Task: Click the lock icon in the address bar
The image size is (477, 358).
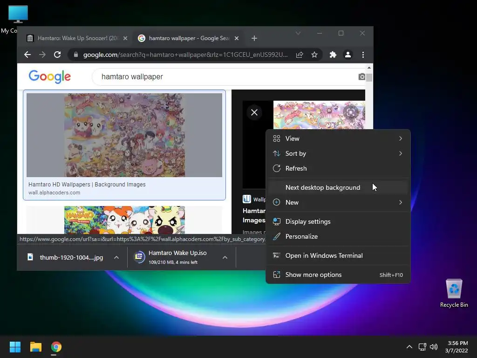Action: coord(76,55)
